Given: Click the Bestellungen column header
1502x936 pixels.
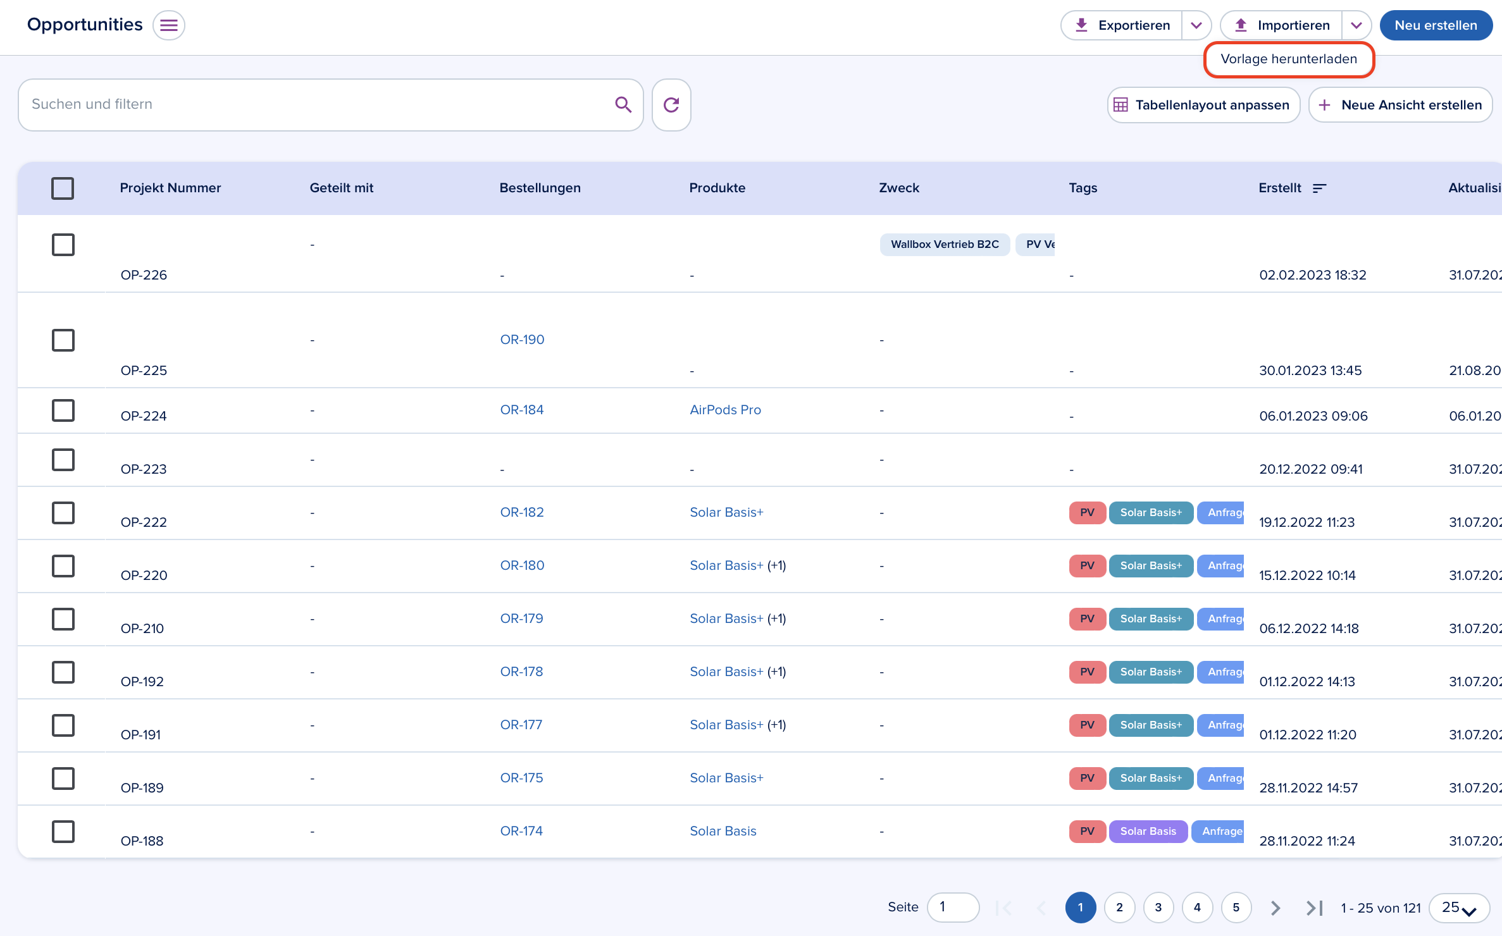Looking at the screenshot, I should 540,188.
